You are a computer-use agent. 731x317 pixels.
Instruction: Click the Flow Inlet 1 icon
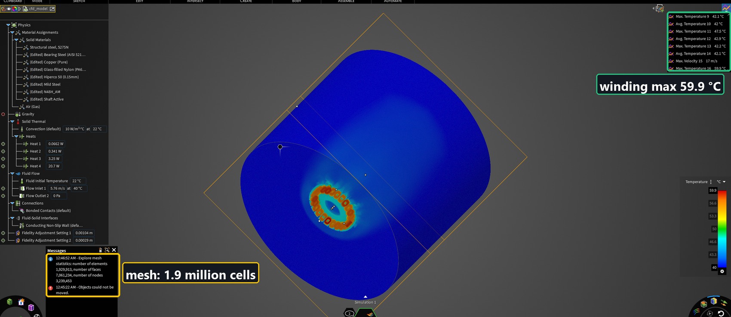pos(22,188)
